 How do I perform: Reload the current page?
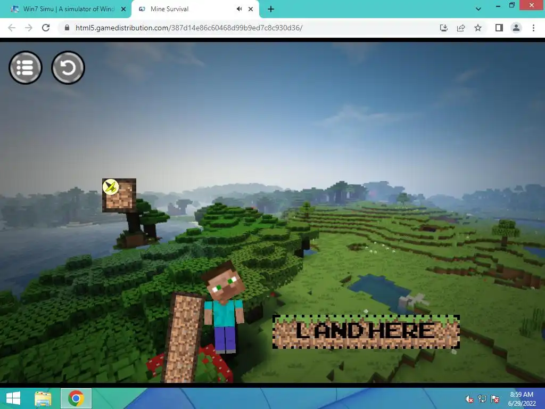coord(46,28)
